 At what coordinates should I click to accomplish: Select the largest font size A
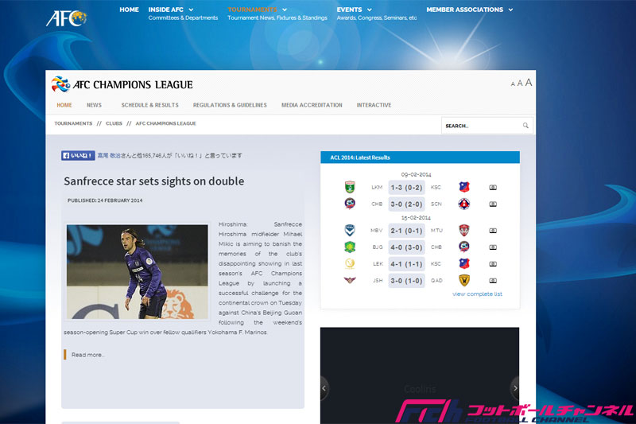pos(529,83)
